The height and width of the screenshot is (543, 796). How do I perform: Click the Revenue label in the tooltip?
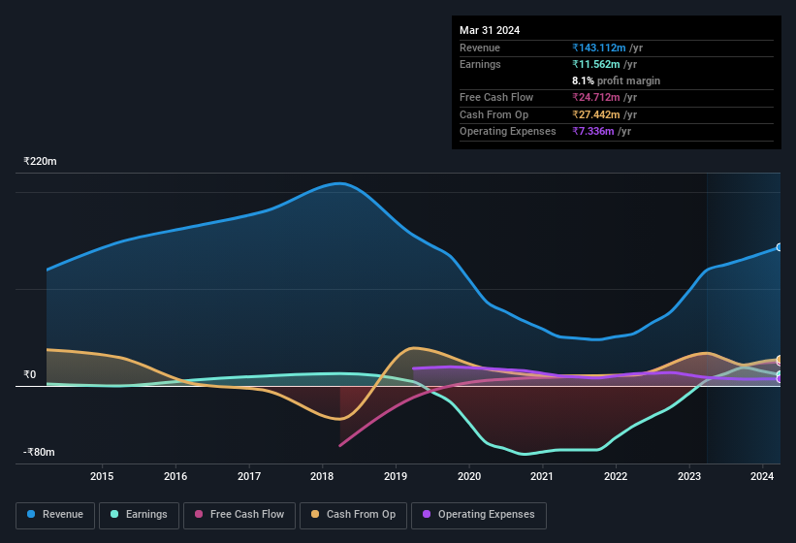480,48
